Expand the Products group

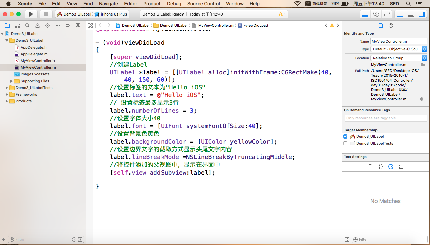(x=7, y=101)
